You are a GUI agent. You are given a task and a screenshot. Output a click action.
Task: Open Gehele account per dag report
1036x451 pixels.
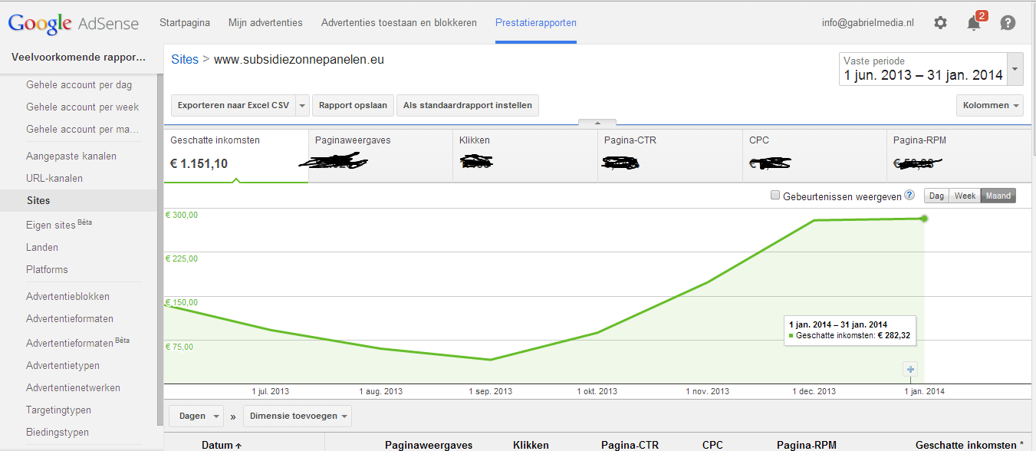click(79, 85)
